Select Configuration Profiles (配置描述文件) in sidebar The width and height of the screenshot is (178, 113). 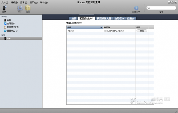point(11,31)
